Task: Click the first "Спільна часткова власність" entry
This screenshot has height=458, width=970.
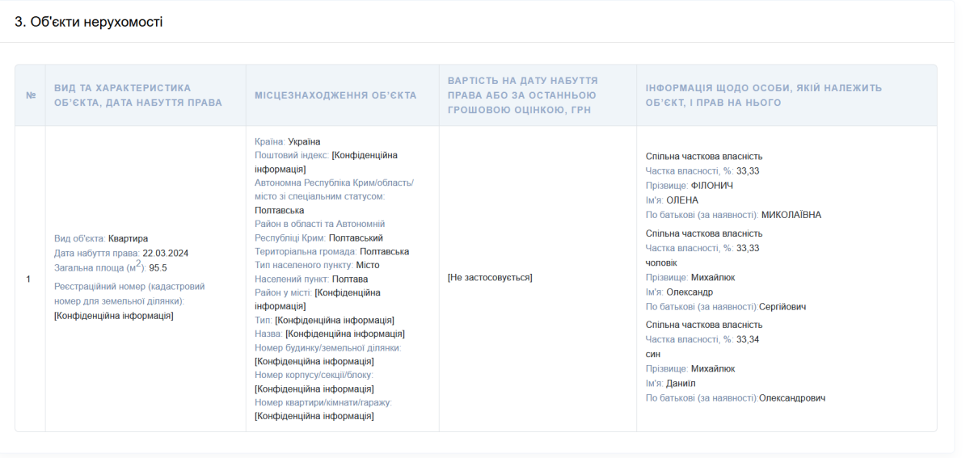Action: [x=704, y=156]
